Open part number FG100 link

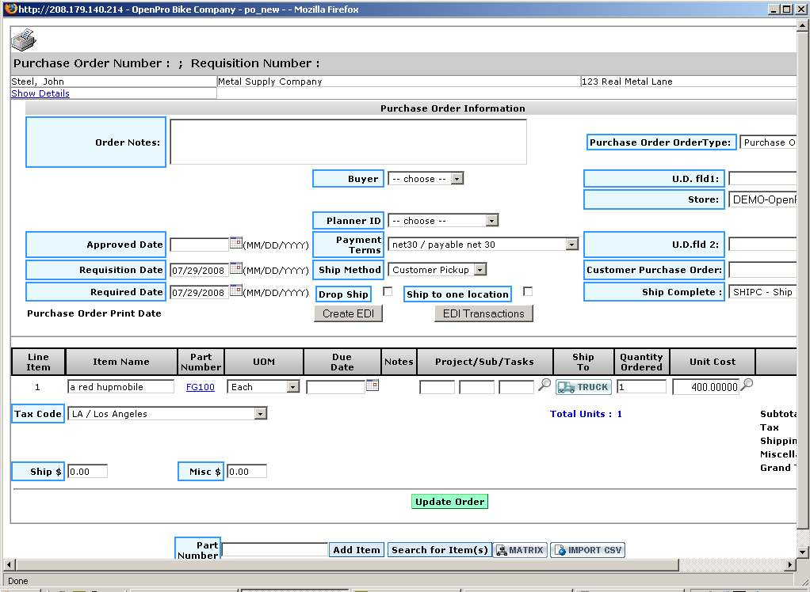pyautogui.click(x=200, y=387)
